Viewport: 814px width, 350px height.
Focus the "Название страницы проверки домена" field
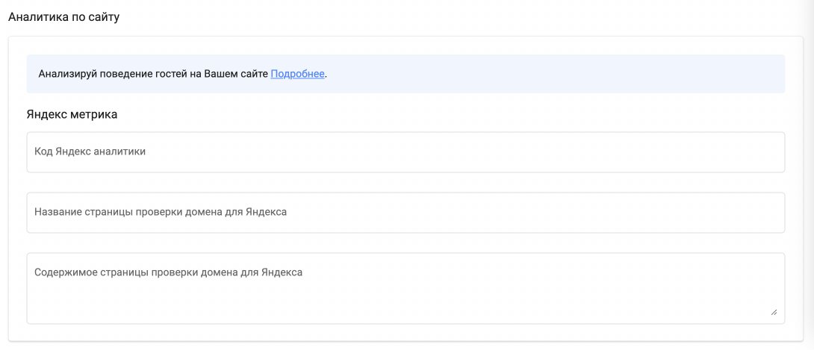click(406, 213)
